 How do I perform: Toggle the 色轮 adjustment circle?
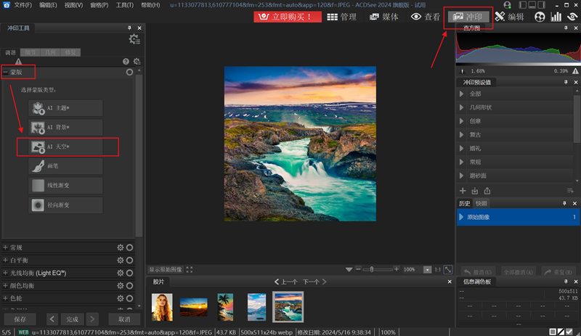[x=130, y=298]
